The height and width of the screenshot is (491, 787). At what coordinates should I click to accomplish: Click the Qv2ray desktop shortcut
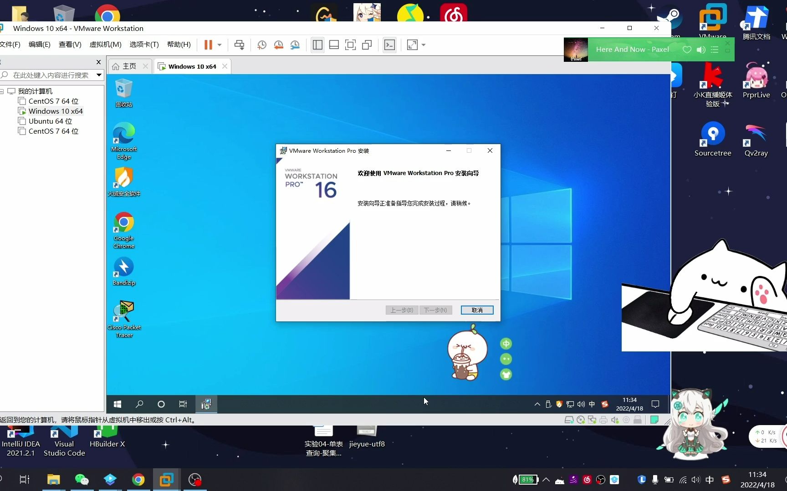(756, 139)
